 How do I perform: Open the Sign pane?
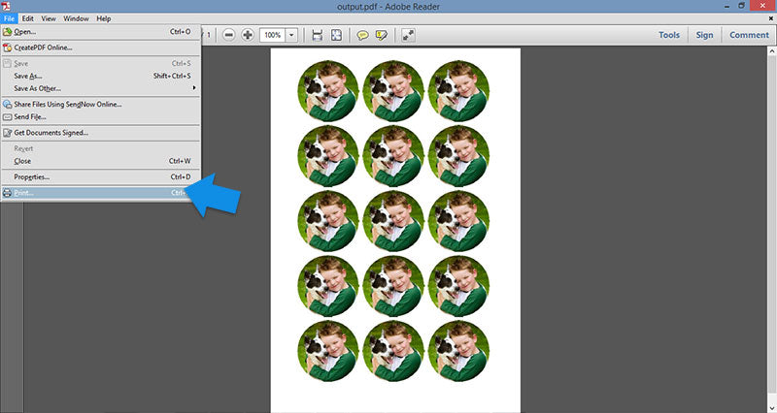(704, 35)
